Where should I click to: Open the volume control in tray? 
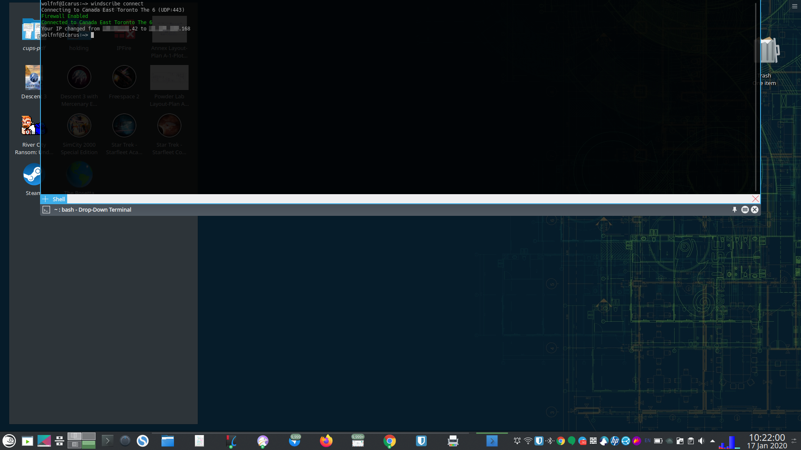click(x=702, y=441)
